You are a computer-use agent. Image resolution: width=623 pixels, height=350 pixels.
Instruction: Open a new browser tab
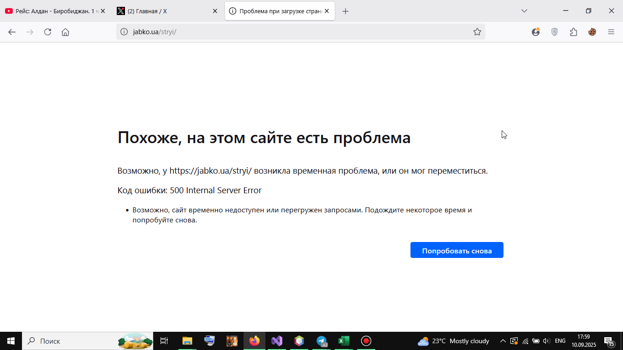(x=345, y=11)
